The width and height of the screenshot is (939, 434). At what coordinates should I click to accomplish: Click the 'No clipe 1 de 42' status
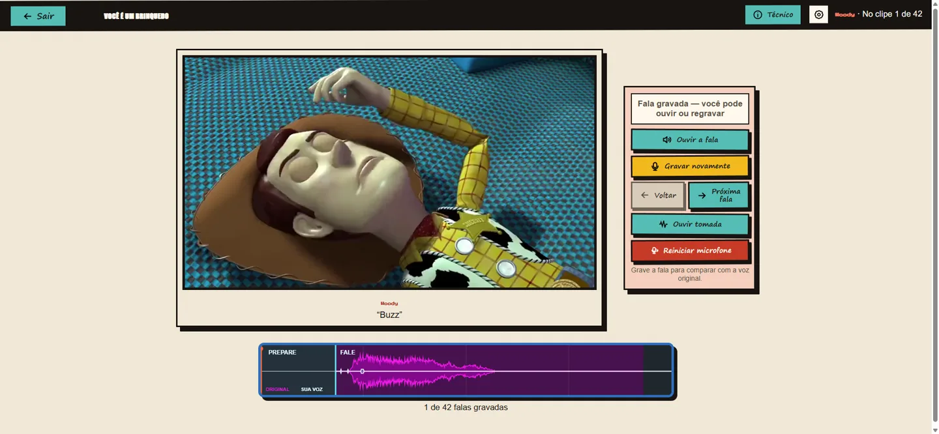[892, 14]
